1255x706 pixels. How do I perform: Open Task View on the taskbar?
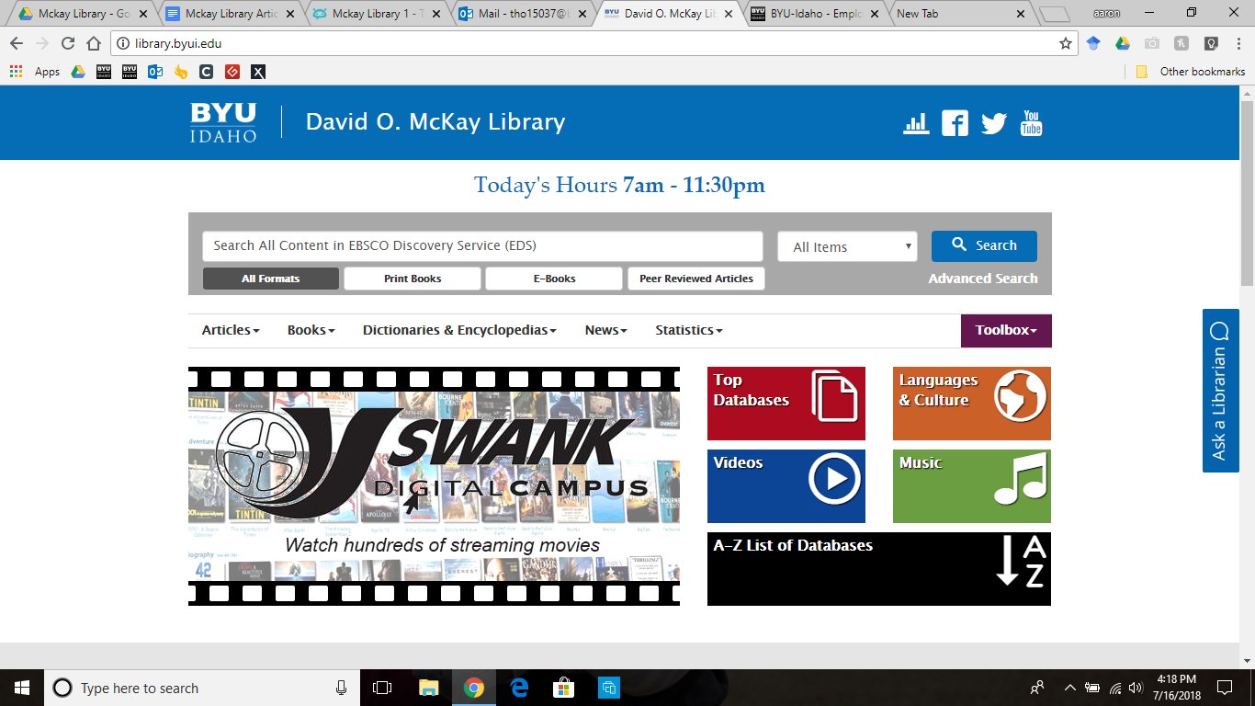(382, 688)
